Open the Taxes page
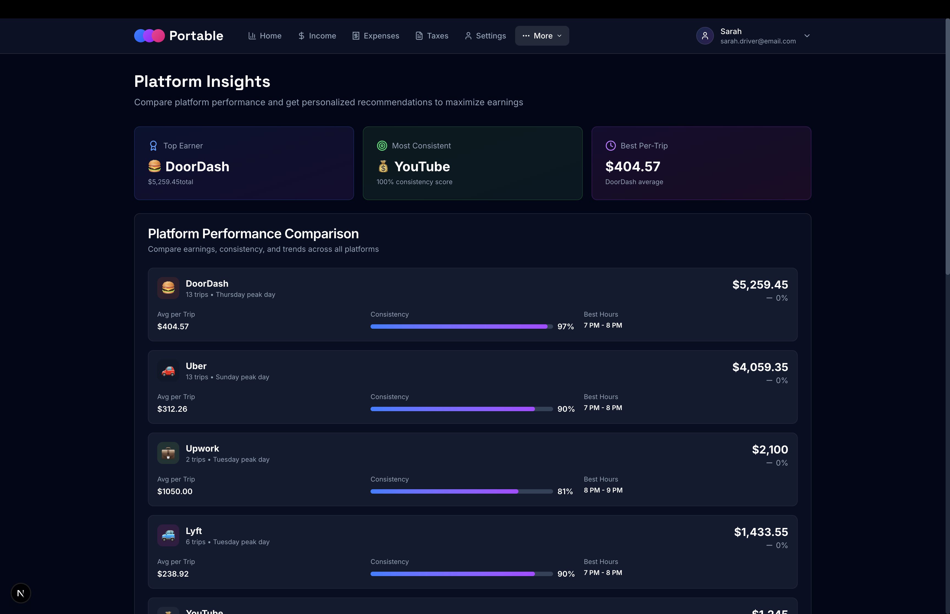This screenshot has width=950, height=614. pyautogui.click(x=432, y=36)
